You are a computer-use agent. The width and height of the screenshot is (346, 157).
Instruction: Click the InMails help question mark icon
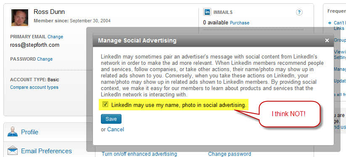[x=299, y=12]
